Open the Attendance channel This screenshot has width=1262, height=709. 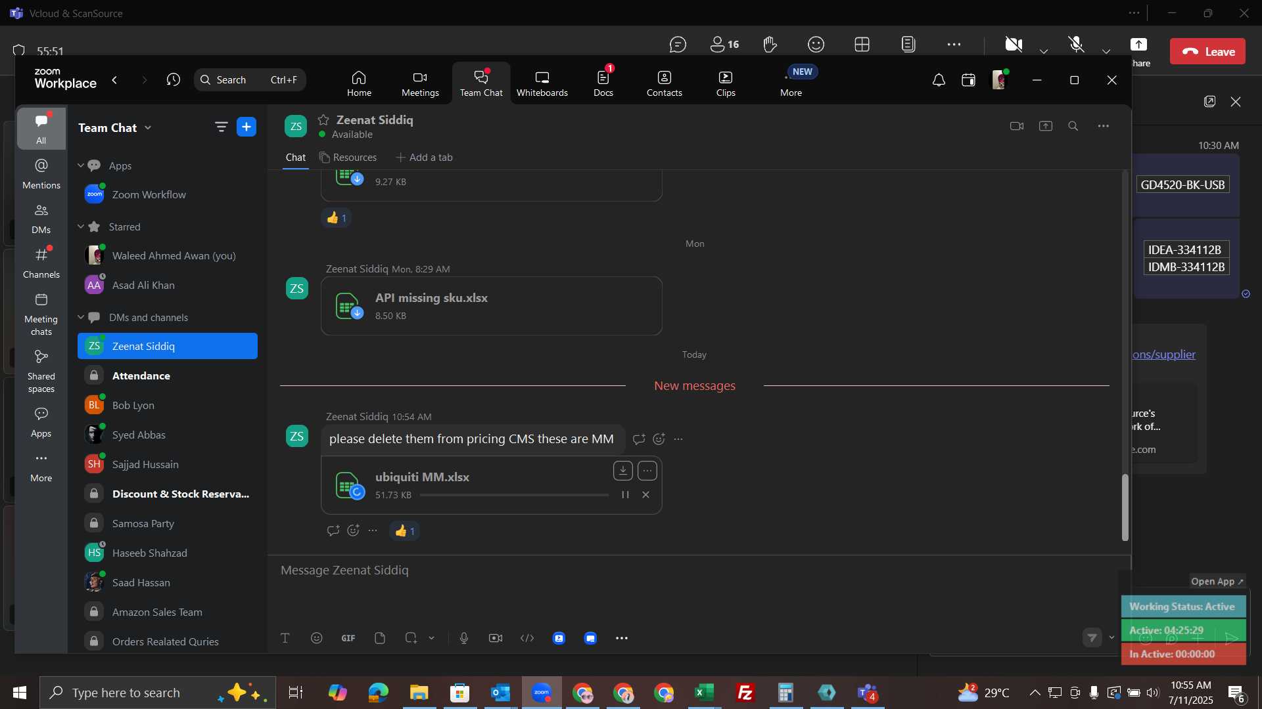pyautogui.click(x=168, y=376)
